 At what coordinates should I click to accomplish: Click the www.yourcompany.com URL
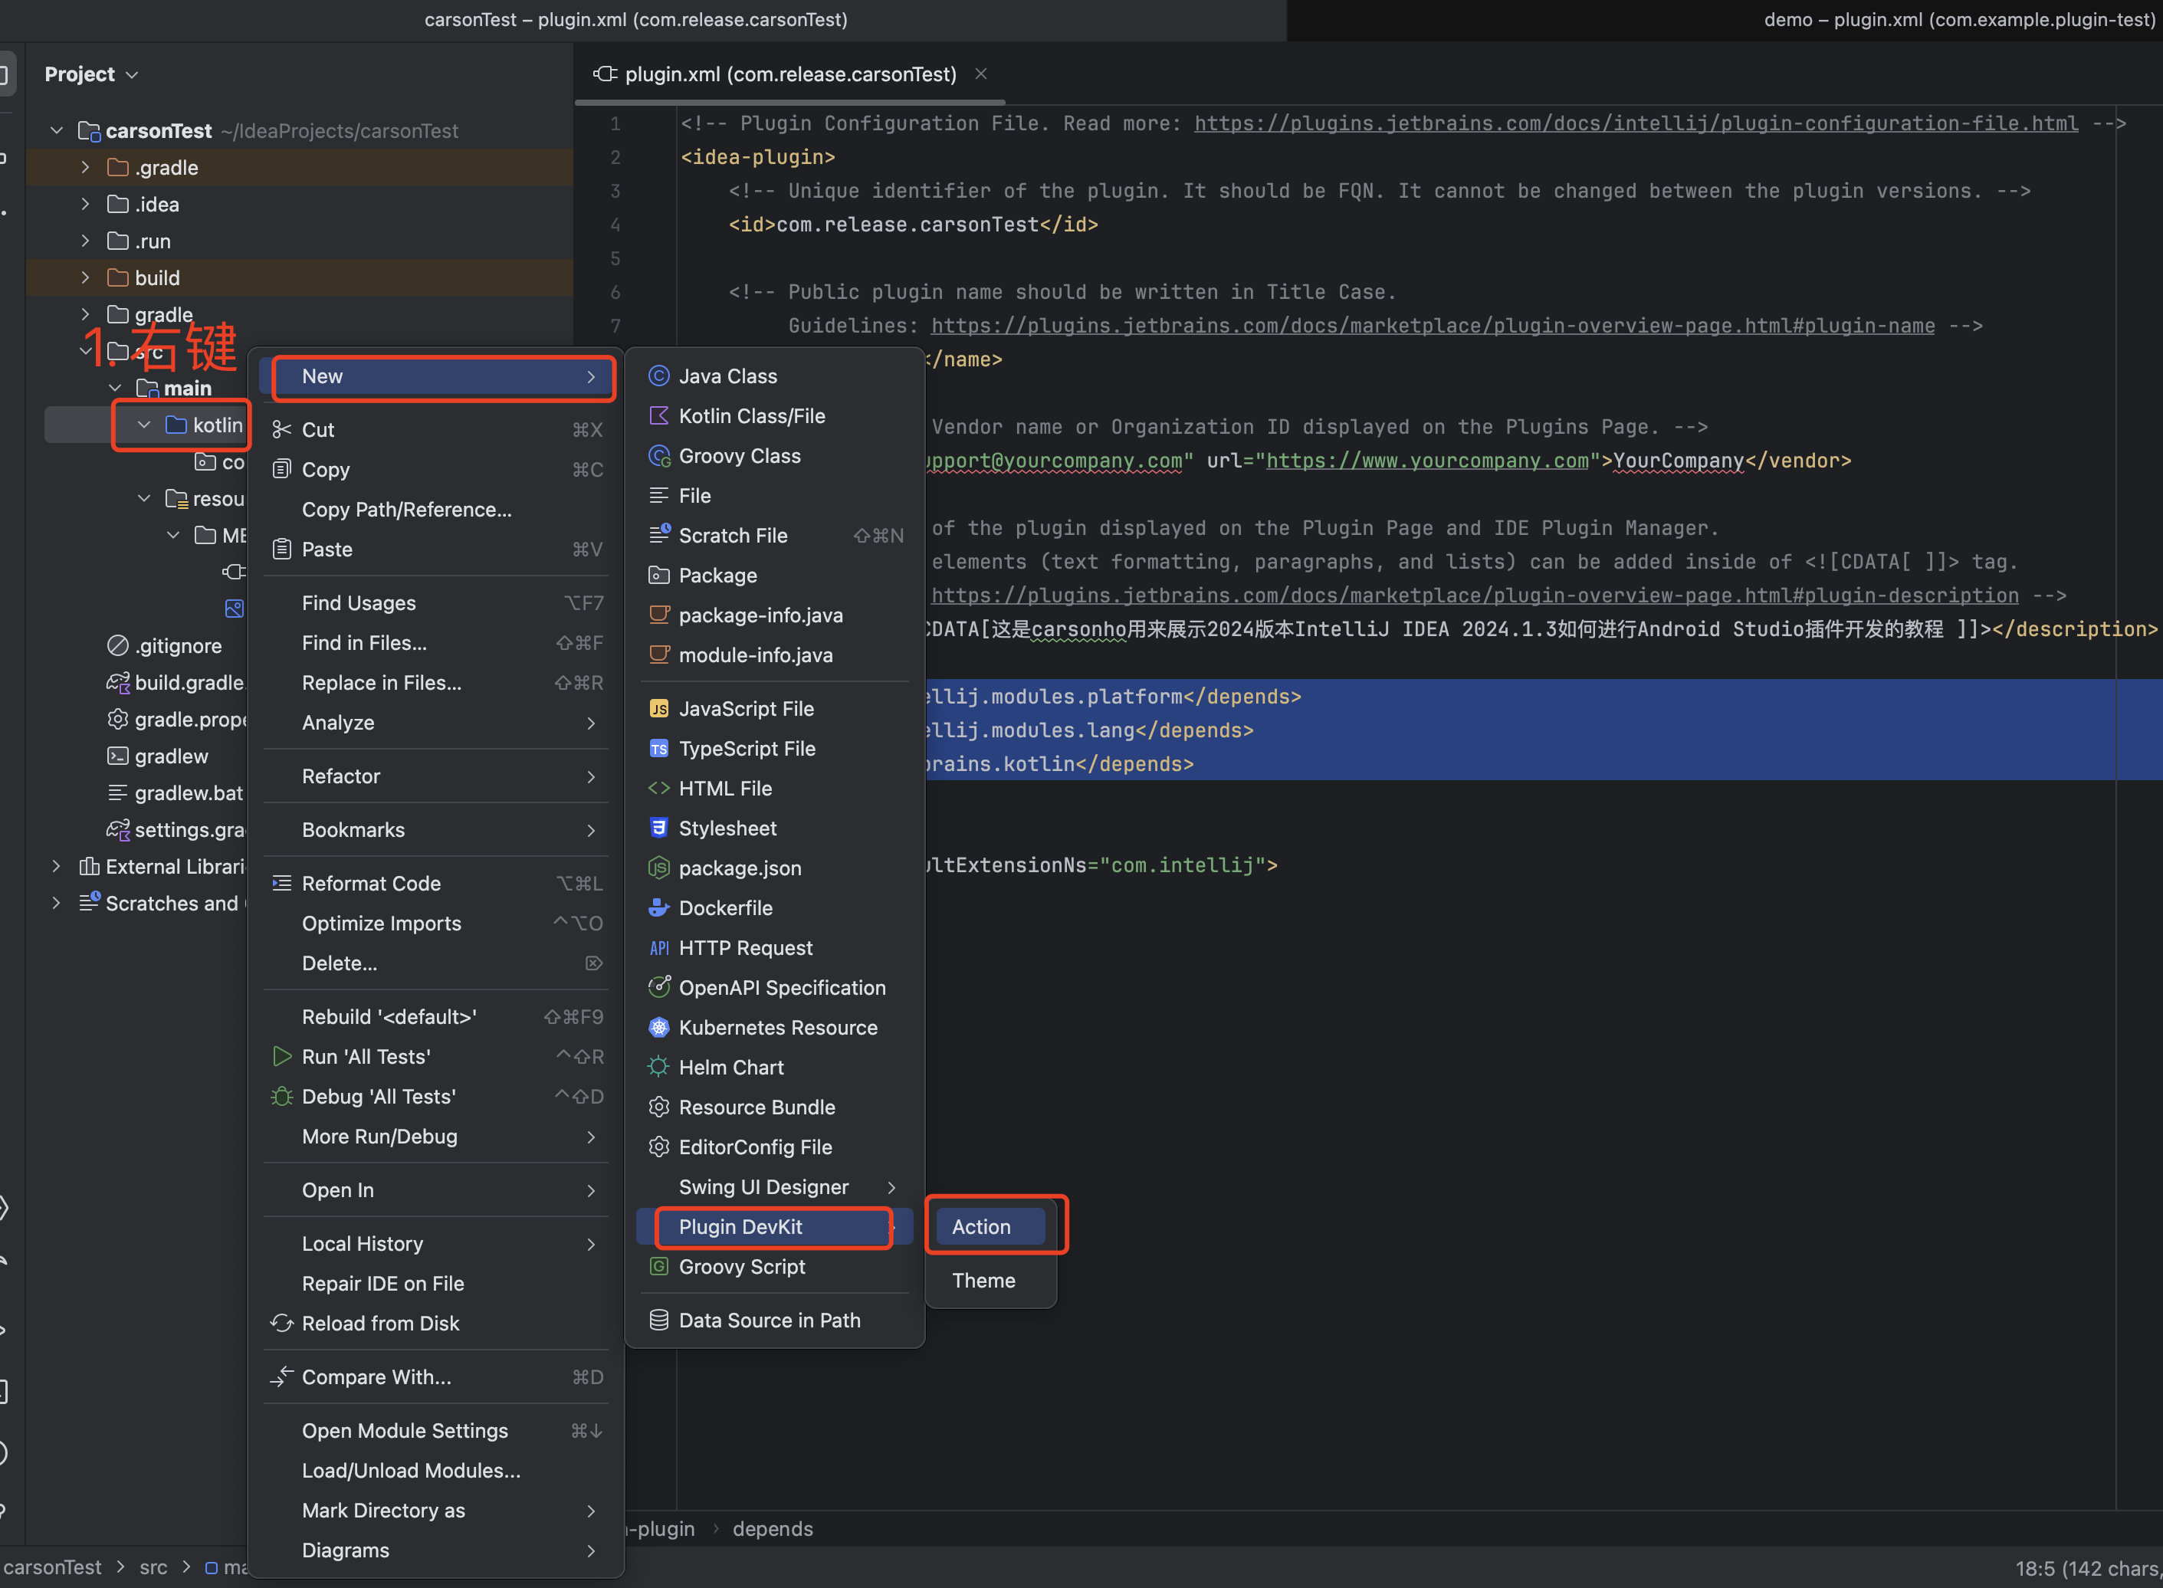[1426, 461]
